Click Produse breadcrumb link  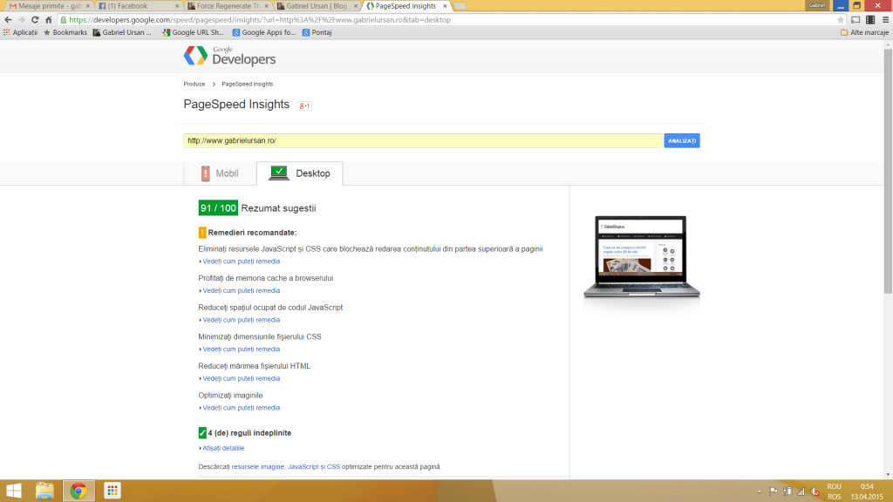(x=194, y=85)
